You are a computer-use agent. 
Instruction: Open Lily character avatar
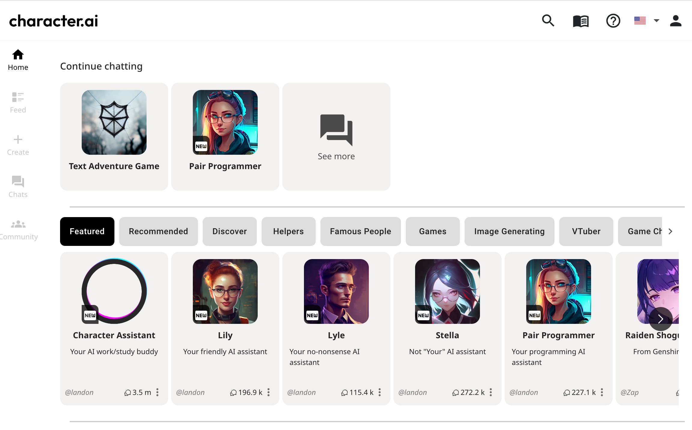[x=225, y=291]
